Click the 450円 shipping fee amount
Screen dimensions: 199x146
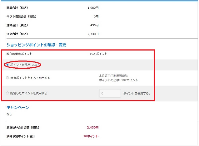[95, 25]
